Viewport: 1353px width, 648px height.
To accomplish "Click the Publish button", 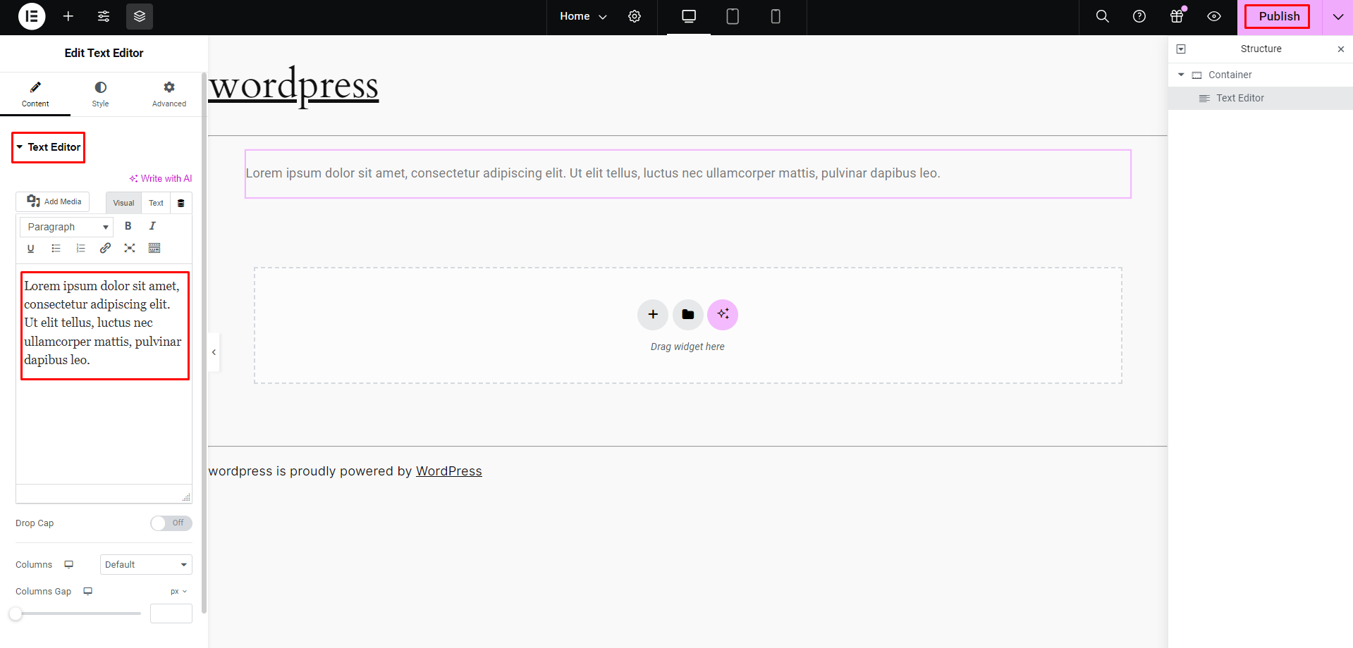I will (1277, 16).
